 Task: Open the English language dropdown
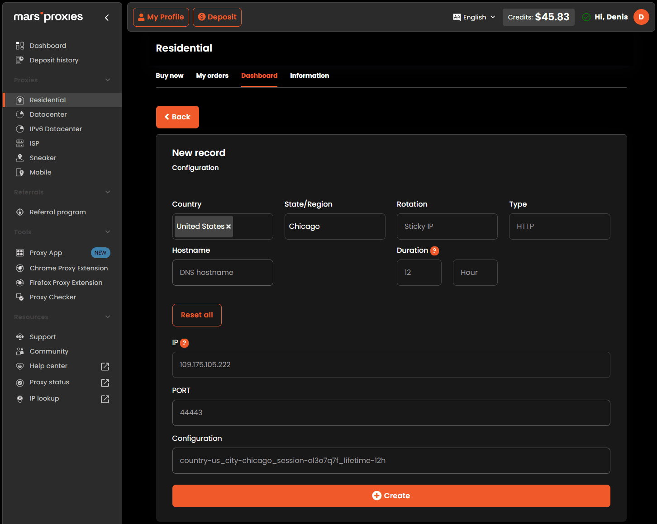[x=474, y=17]
